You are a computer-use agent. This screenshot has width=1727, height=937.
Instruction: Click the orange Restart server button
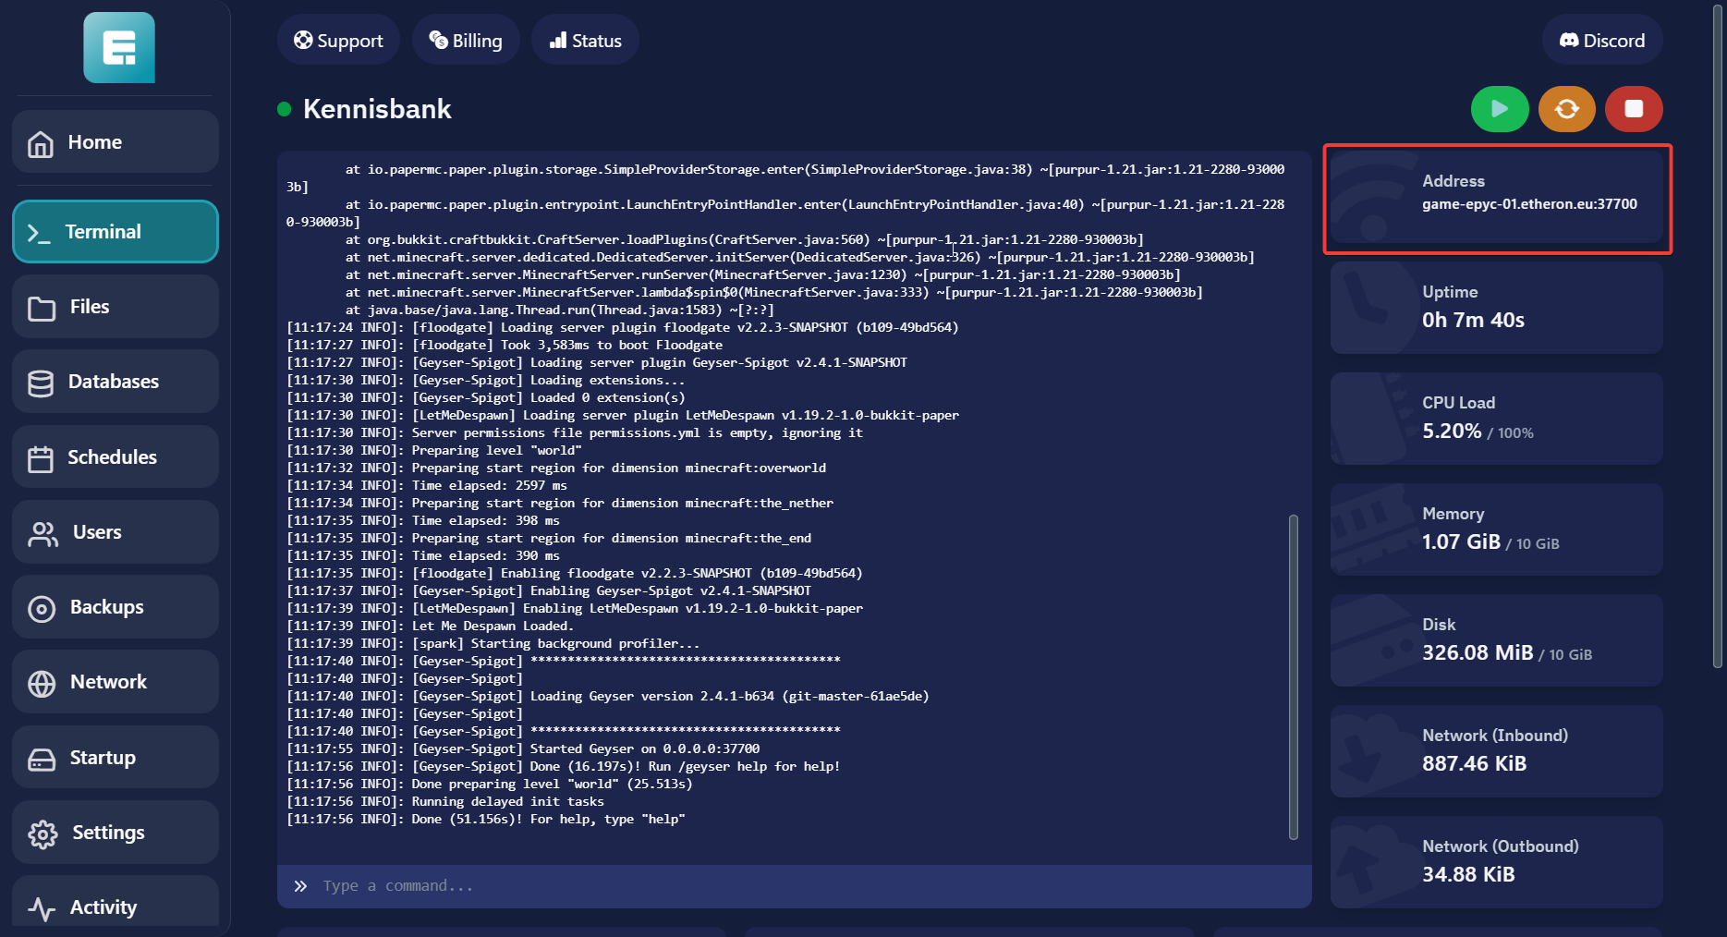1566,109
